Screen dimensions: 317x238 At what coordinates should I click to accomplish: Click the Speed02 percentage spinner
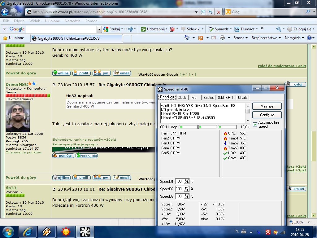tap(187, 189)
